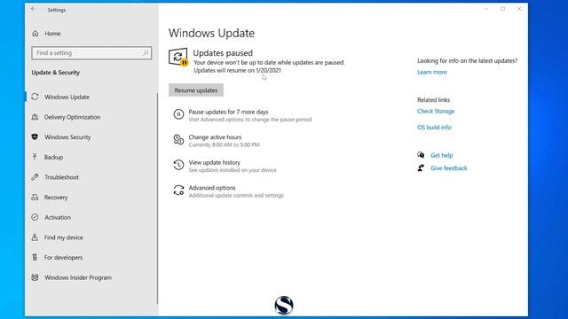Click the Activation checkmark icon
Screen dimensions: 568x319
coord(35,217)
